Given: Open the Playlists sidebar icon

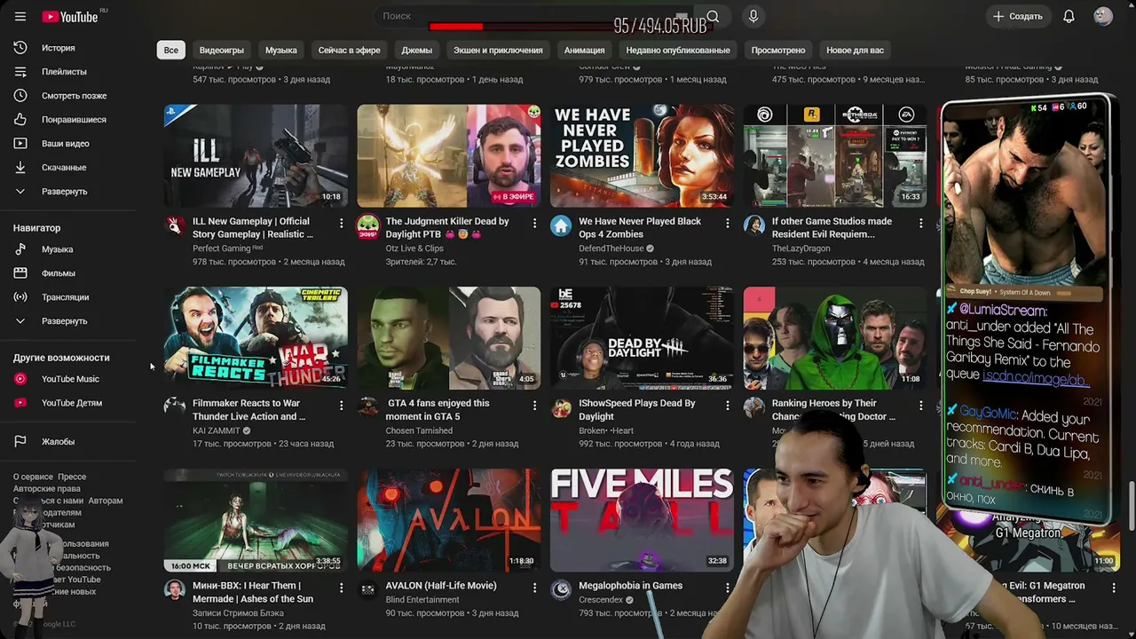Looking at the screenshot, I should coord(20,72).
